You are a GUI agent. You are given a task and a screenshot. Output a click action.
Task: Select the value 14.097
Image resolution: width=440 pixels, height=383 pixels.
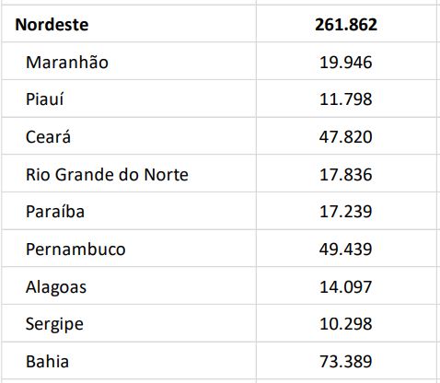point(346,285)
